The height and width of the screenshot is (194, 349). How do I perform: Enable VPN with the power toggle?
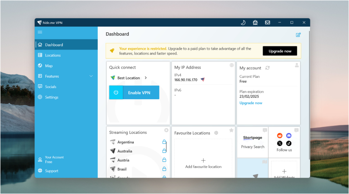click(116, 92)
